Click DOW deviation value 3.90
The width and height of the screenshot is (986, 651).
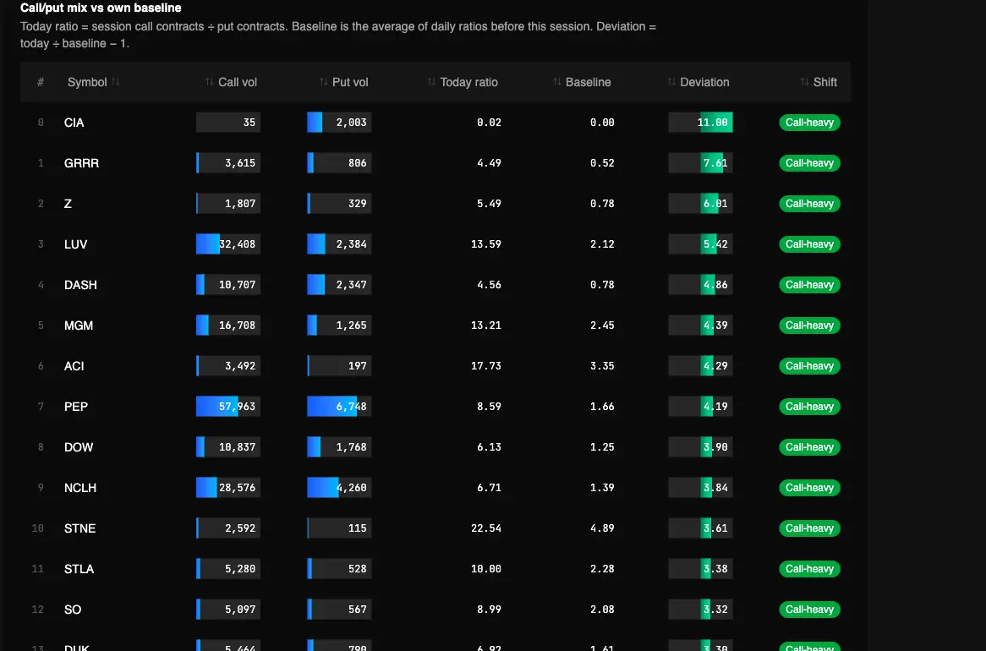[700, 447]
